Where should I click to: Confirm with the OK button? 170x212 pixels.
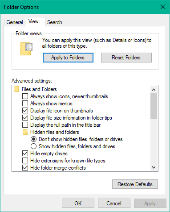pyautogui.click(x=78, y=204)
